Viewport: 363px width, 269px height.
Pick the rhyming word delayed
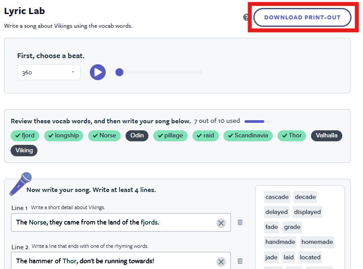(276, 212)
